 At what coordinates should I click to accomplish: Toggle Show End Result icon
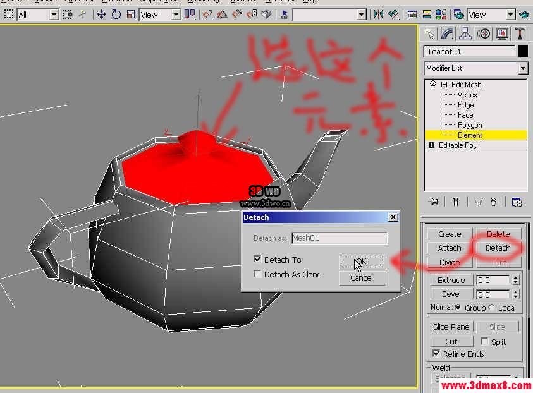click(455, 202)
